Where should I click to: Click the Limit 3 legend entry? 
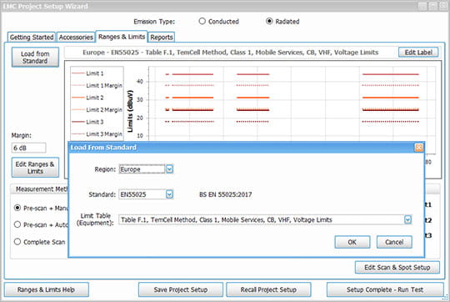(87, 122)
